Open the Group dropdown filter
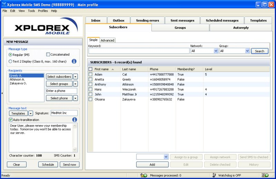 (x=247, y=51)
